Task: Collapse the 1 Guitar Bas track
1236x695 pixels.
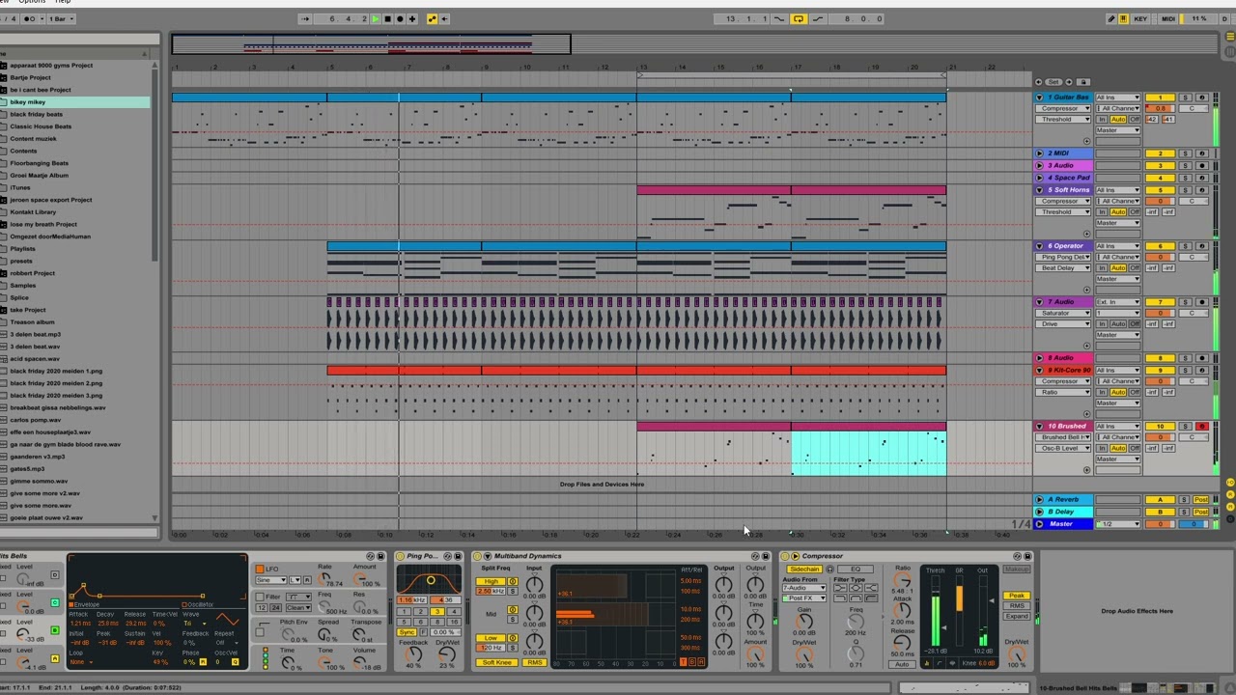Action: (x=1039, y=97)
